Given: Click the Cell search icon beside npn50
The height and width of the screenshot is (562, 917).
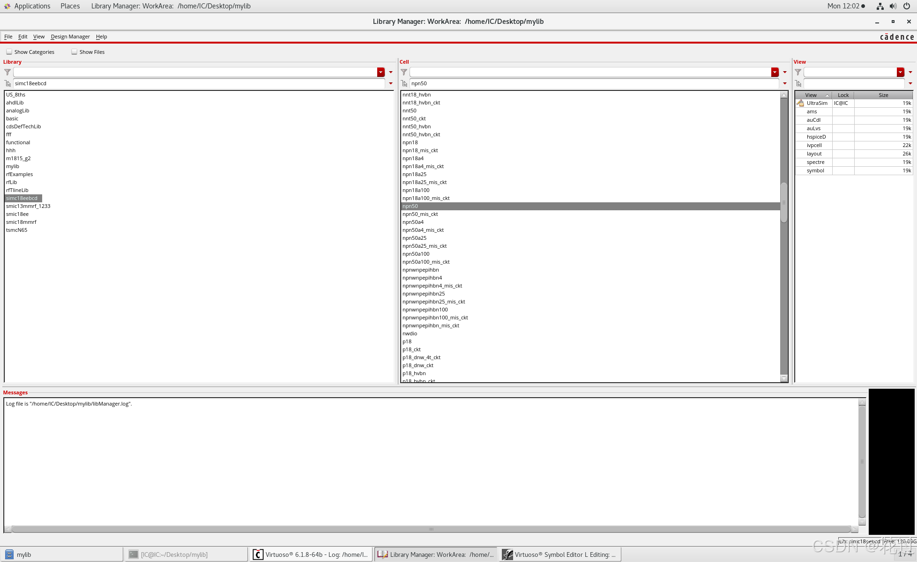Looking at the screenshot, I should [404, 83].
